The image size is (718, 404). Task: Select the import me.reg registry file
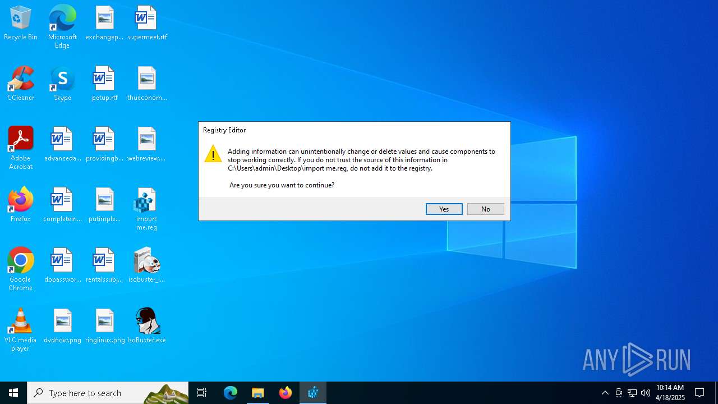pyautogui.click(x=146, y=209)
